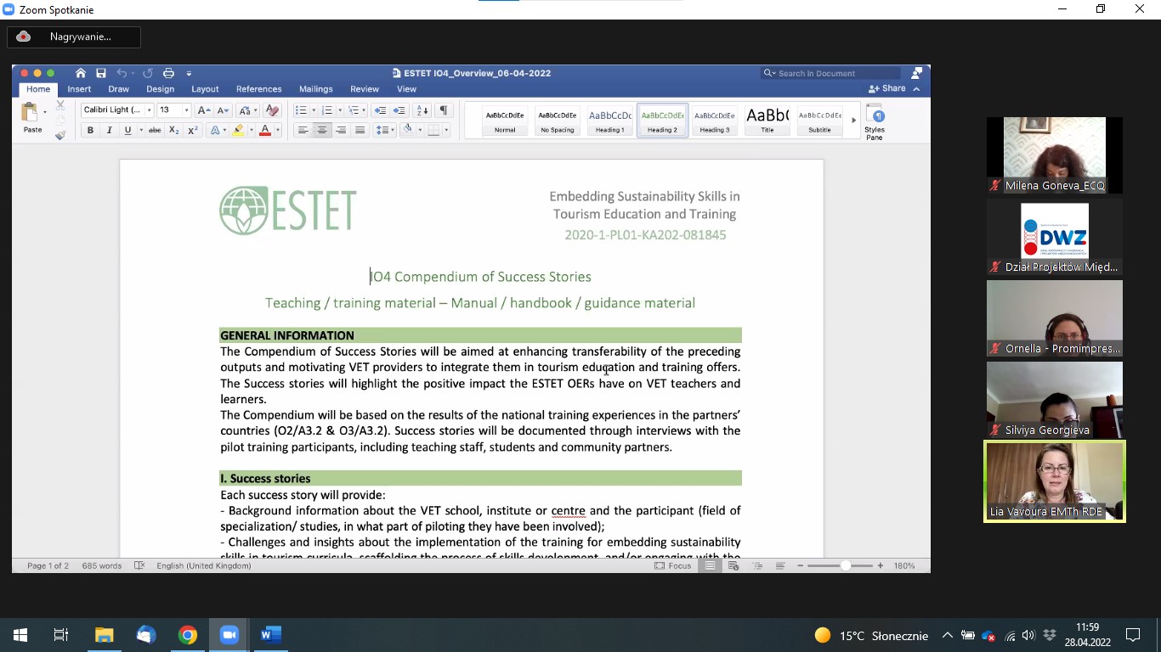The image size is (1161, 652).
Task: Click the Clear Formatting eraser icon
Action: pos(272,110)
